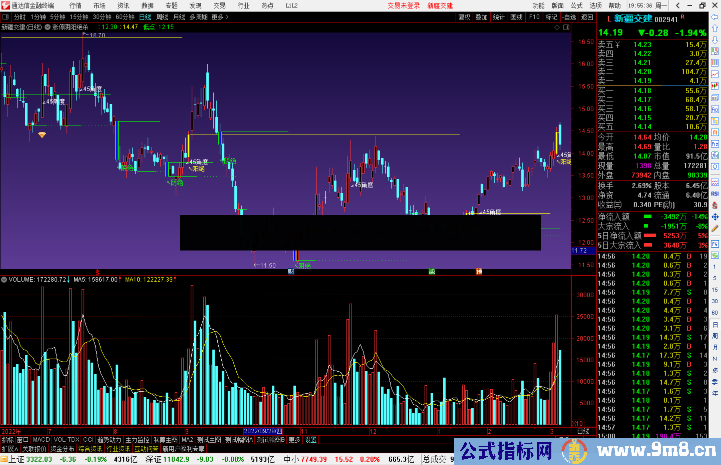Select the pencil drawing tool icon
This screenshot has width=721, height=465.
click(x=715, y=228)
